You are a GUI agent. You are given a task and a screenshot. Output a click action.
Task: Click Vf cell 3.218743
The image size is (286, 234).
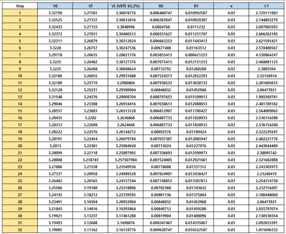tap(90, 160)
